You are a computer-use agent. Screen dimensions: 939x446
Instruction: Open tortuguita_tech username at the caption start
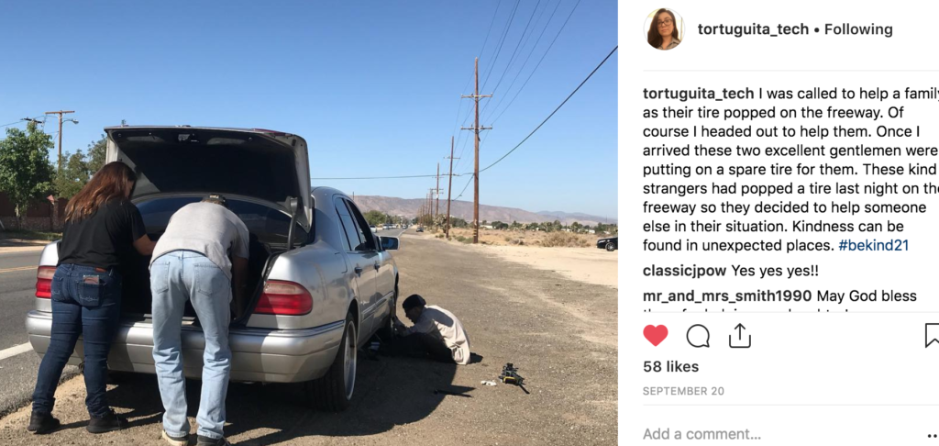coord(698,94)
